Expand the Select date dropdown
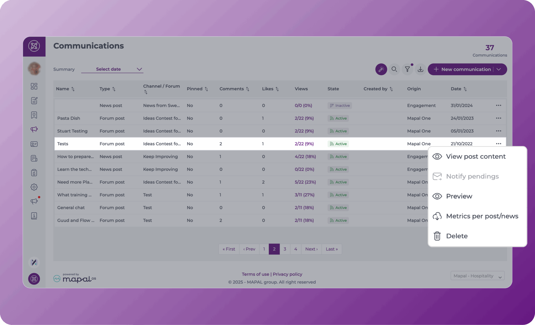 coord(112,69)
